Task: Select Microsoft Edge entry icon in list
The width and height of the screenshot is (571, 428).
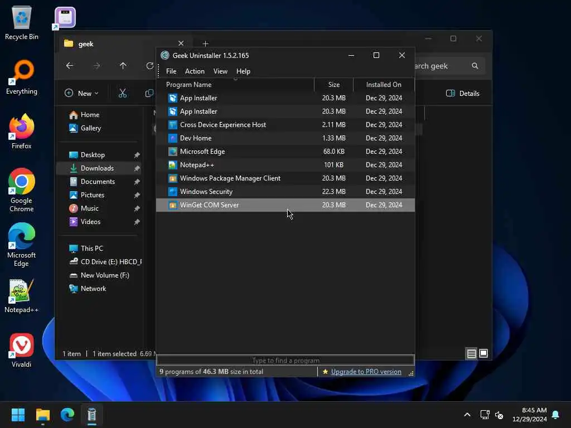Action: tap(173, 152)
